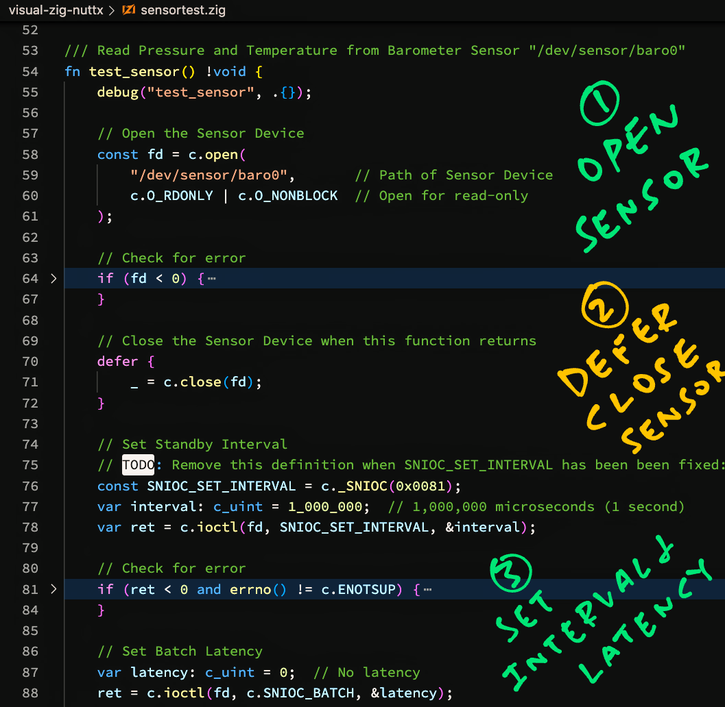The width and height of the screenshot is (725, 707).
Task: Expand the folded block at line 64
Action: [x=54, y=278]
